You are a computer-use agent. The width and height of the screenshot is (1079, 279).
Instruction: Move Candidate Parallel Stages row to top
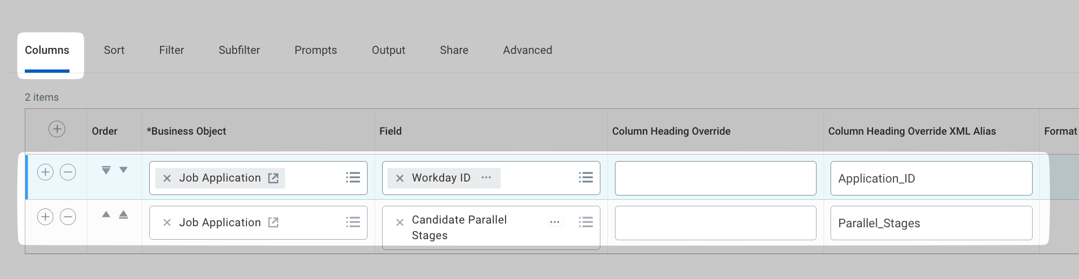pyautogui.click(x=123, y=214)
